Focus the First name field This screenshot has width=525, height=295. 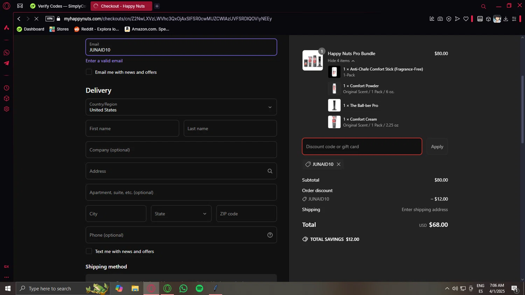[x=132, y=128]
